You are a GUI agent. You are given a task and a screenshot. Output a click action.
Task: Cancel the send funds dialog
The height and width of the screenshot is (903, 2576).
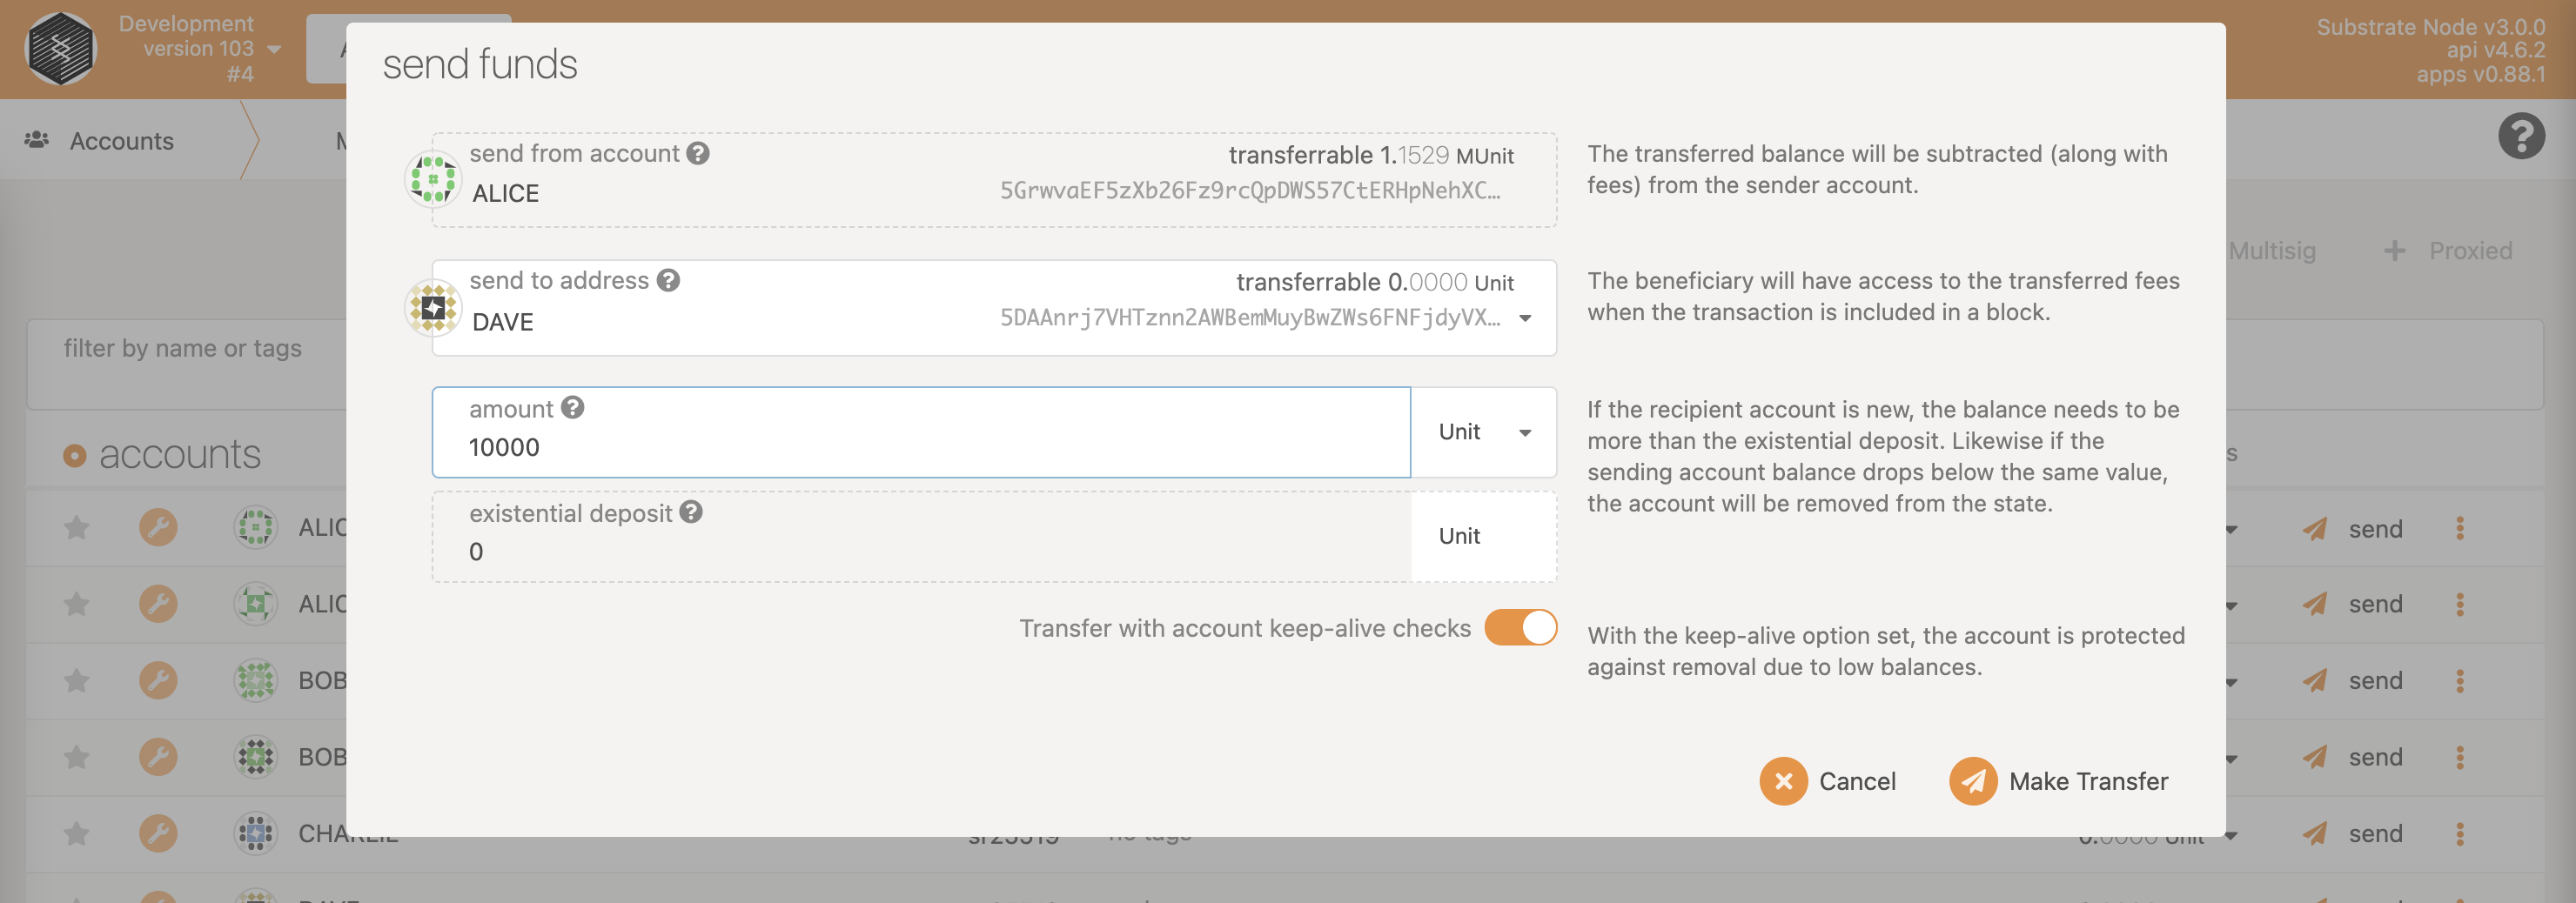tap(1828, 781)
